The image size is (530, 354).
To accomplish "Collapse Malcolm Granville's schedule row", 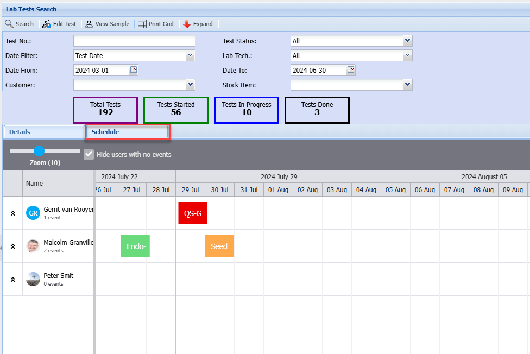I will (x=12, y=246).
